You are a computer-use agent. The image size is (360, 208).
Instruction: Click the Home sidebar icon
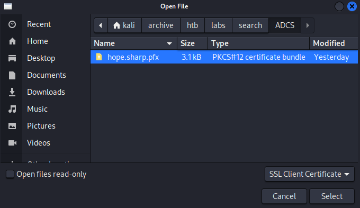(12, 41)
